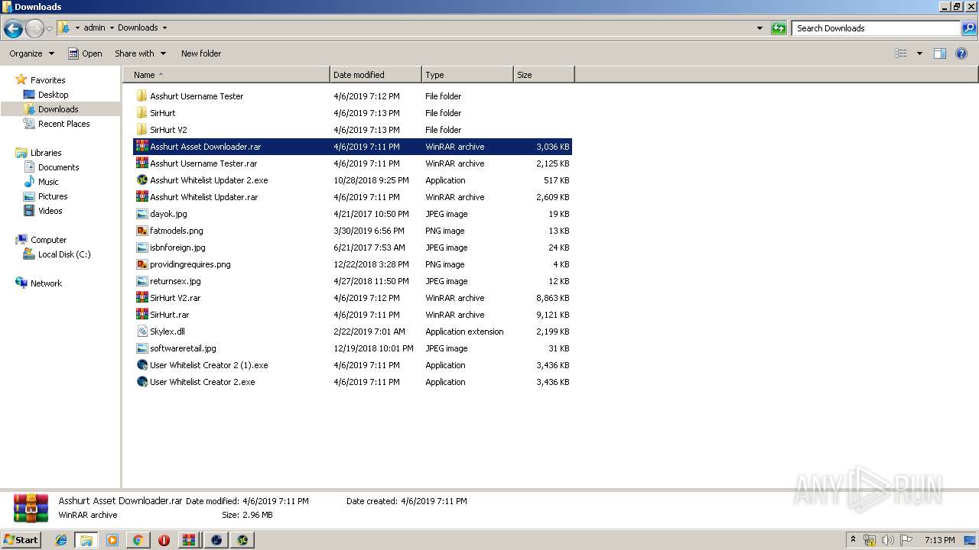Select Asshurt Asset Downloader.rar icon

tap(141, 147)
